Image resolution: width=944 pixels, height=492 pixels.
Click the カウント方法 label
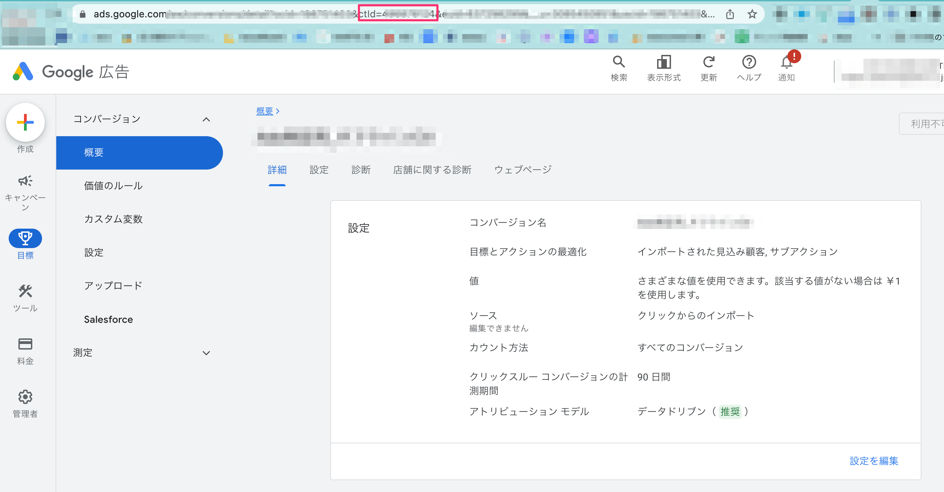[x=499, y=347]
